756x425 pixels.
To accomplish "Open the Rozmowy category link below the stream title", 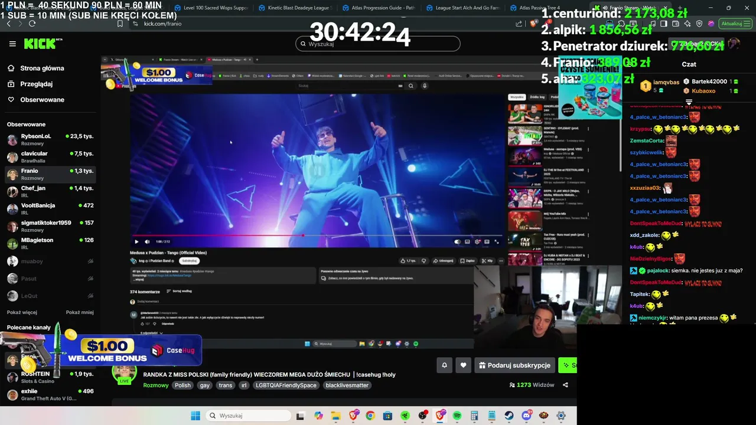I will point(156,385).
